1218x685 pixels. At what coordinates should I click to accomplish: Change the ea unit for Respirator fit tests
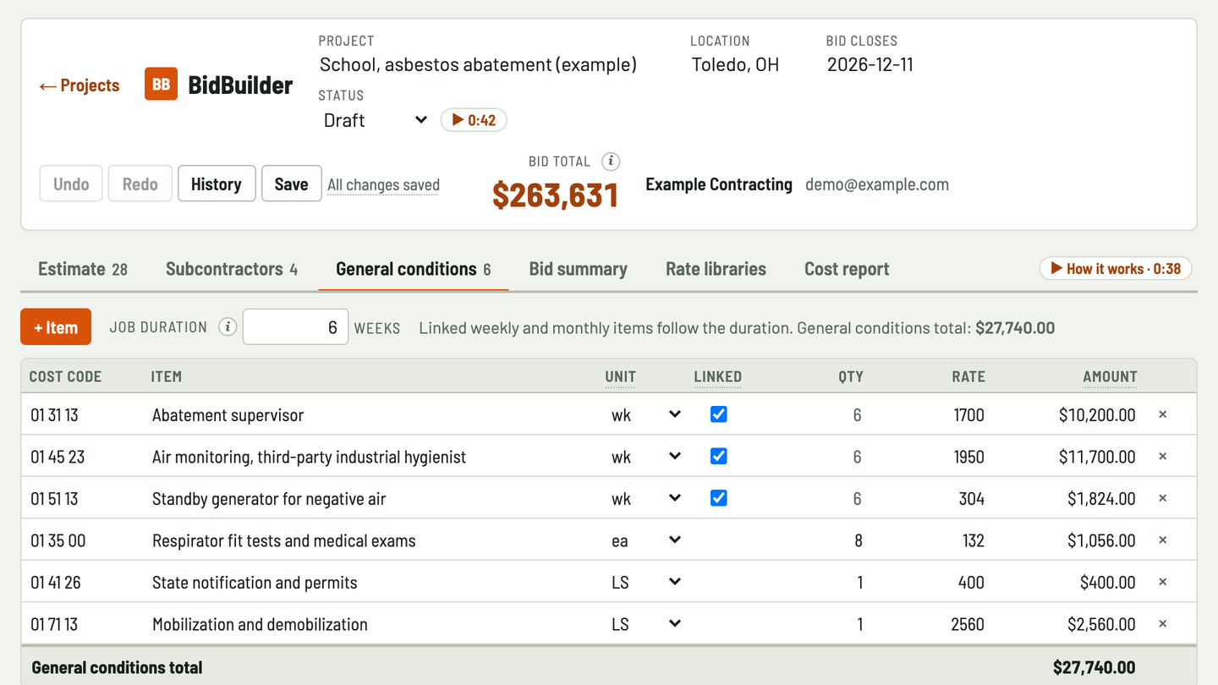click(645, 540)
